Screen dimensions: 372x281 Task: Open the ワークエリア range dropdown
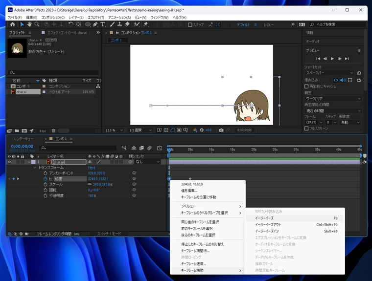(x=333, y=99)
